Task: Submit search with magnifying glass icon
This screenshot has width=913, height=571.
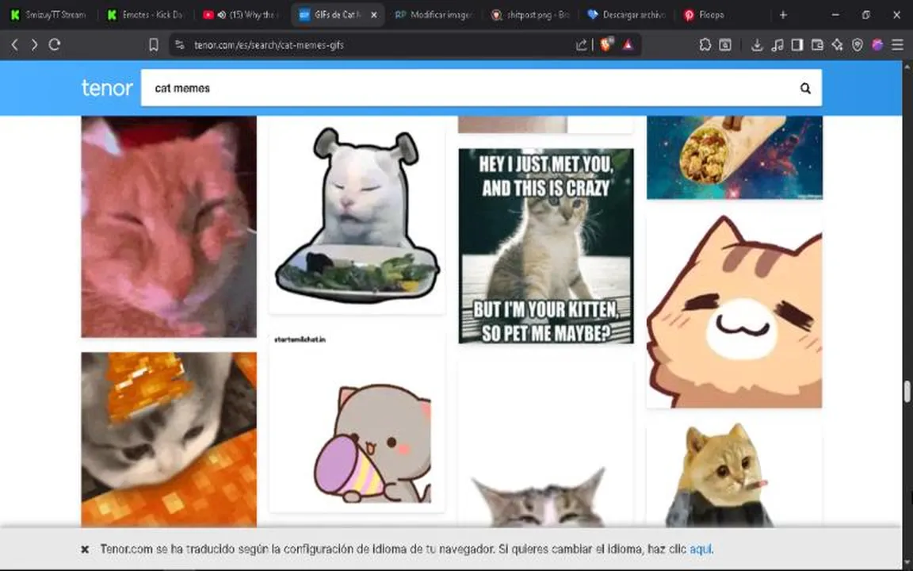Action: [x=805, y=89]
